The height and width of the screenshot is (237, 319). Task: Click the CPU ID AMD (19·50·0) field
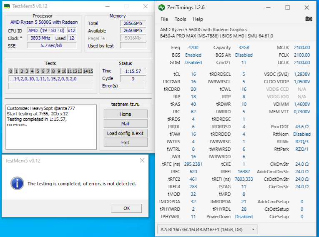[46, 30]
